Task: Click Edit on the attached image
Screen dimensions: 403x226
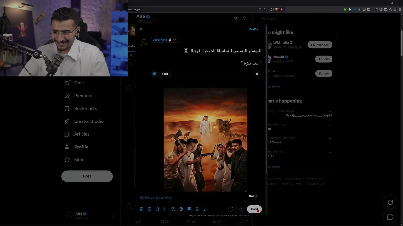Action: click(x=165, y=74)
